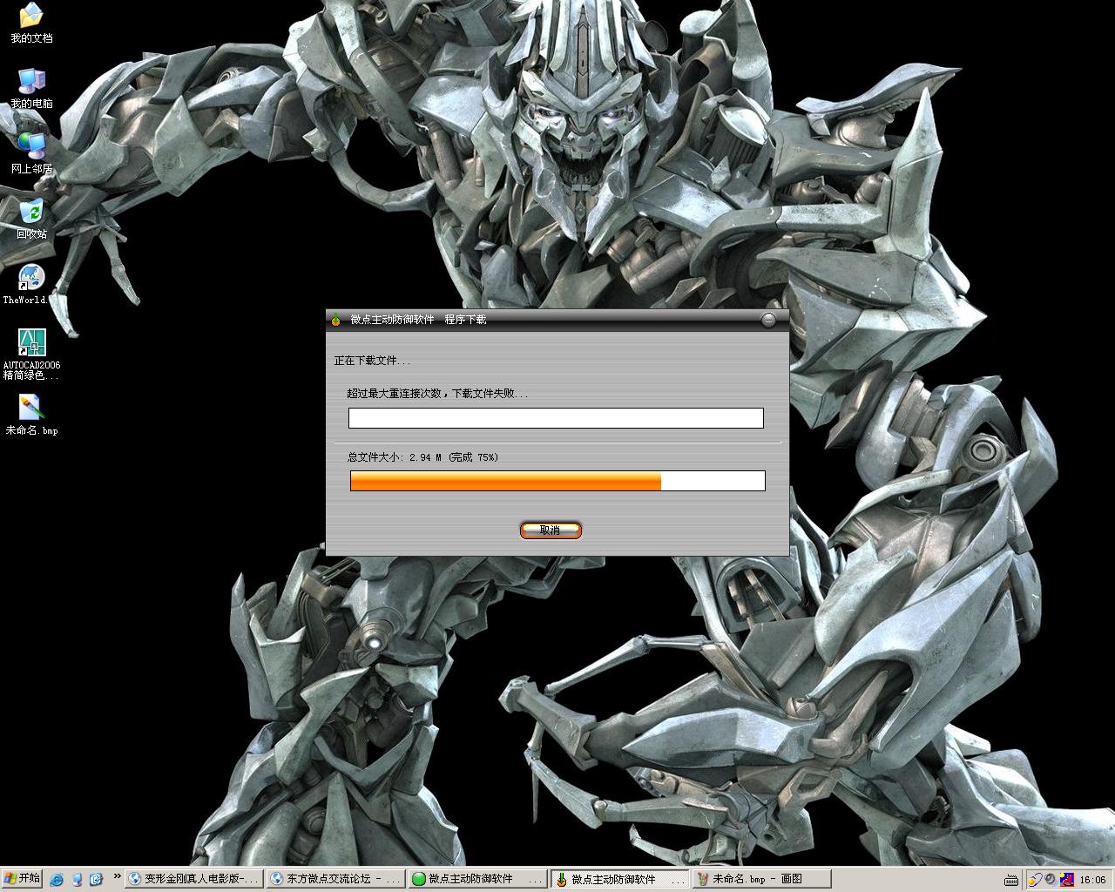Open the 回收站 recycle bin icon
The height and width of the screenshot is (892, 1115).
pyautogui.click(x=31, y=220)
